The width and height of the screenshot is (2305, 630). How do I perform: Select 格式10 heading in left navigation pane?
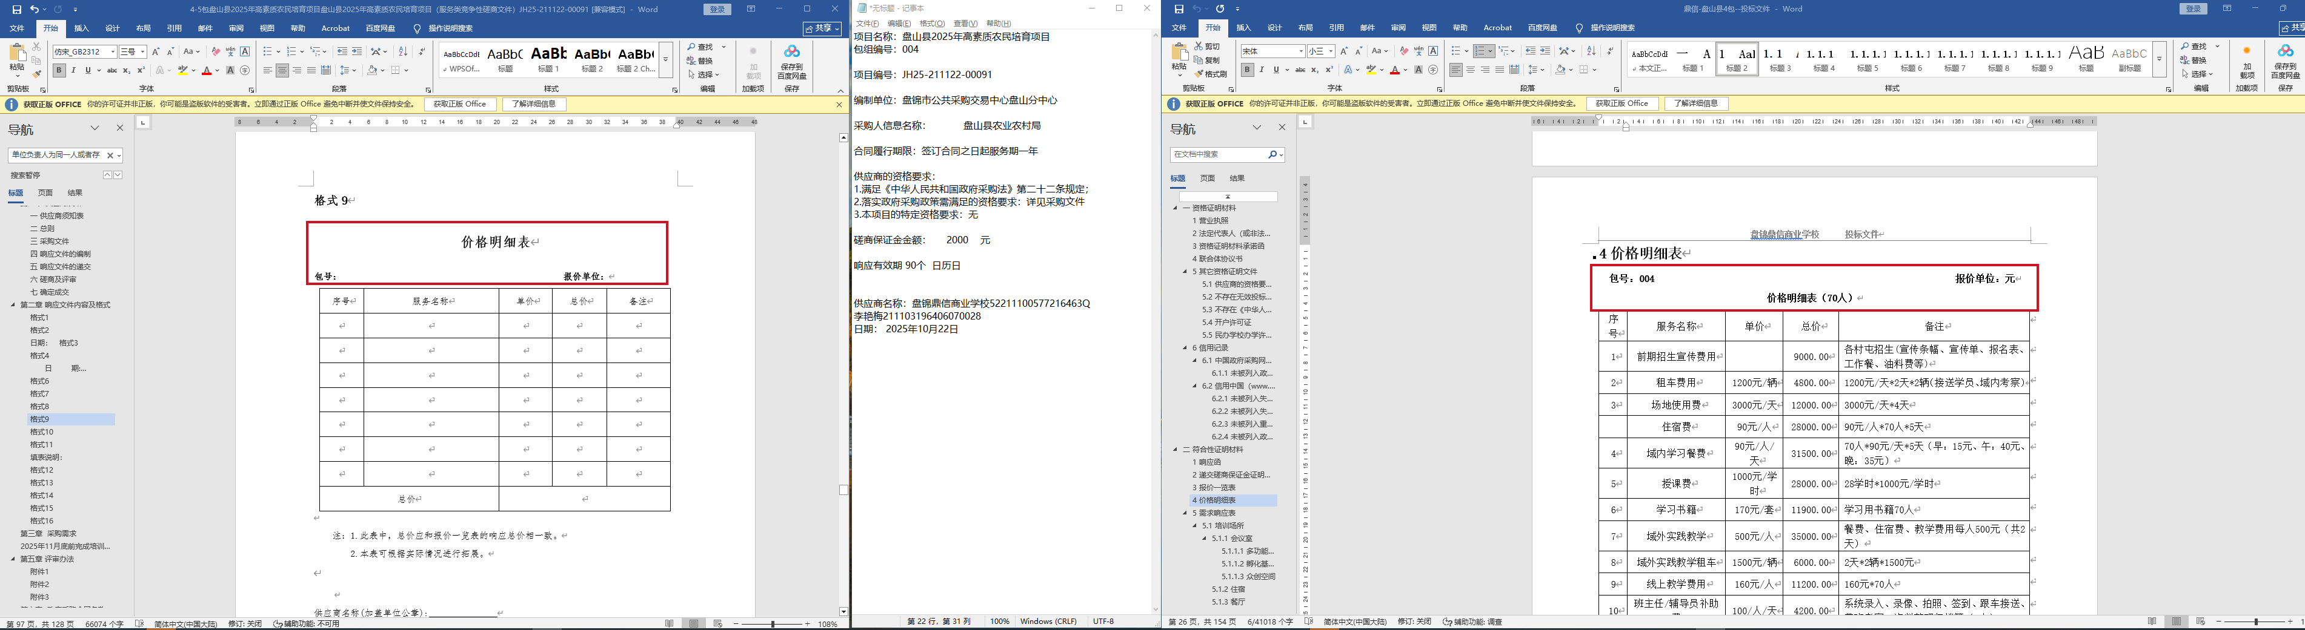[42, 431]
